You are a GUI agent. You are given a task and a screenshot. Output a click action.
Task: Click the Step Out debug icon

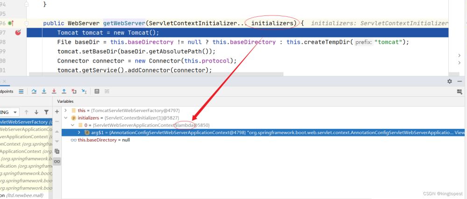(64, 92)
